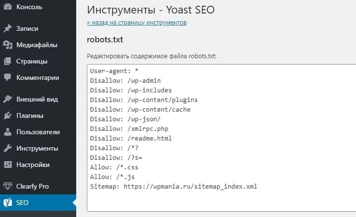Image resolution: width=356 pixels, height=217 pixels.
Task: Click the Плагины plug icon
Action: pyautogui.click(x=7, y=115)
